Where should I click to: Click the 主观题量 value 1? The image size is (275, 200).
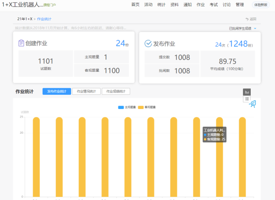coord(105,57)
